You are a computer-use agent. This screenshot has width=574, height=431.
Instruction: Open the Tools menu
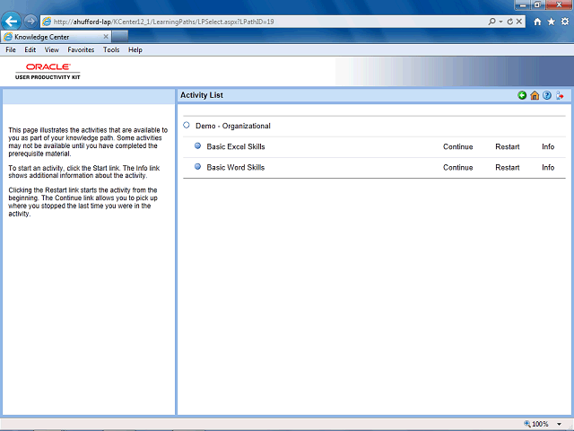[111, 50]
